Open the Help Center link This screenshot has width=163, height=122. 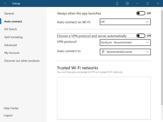coord(11,108)
